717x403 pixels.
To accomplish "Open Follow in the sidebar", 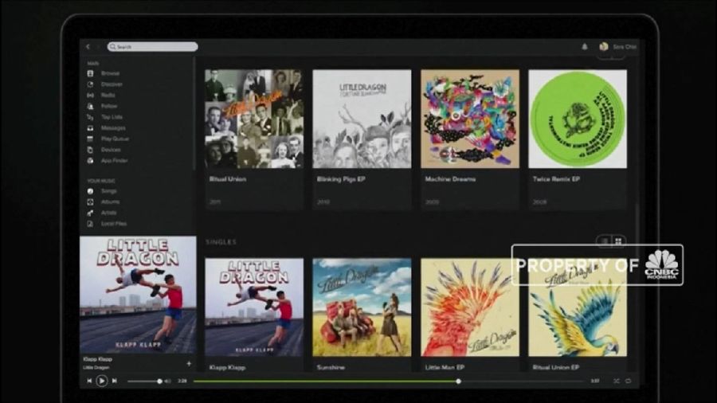I will [x=109, y=106].
